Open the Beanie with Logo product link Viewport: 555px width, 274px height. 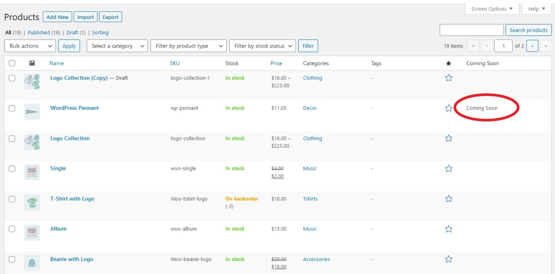[72, 259]
